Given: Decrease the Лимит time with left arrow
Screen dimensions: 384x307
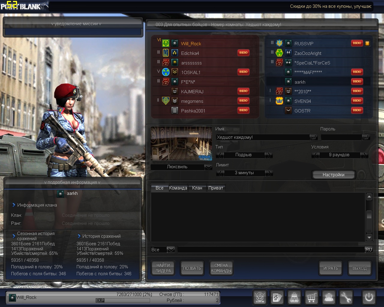Looking at the screenshot, I should pyautogui.click(x=220, y=173).
